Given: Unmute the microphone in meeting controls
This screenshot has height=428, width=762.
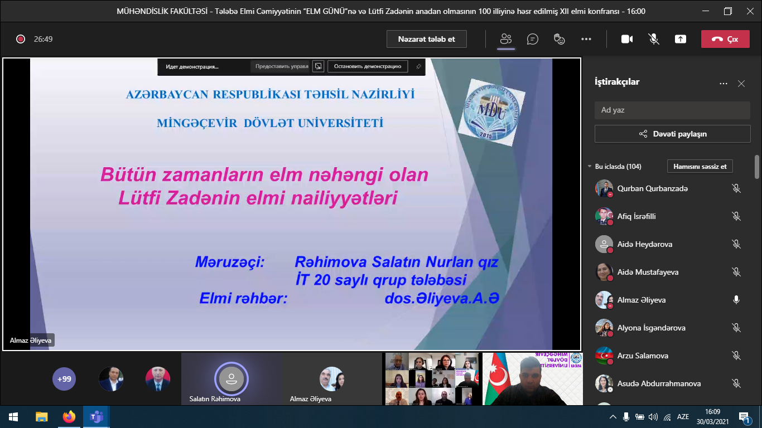Looking at the screenshot, I should click(653, 39).
